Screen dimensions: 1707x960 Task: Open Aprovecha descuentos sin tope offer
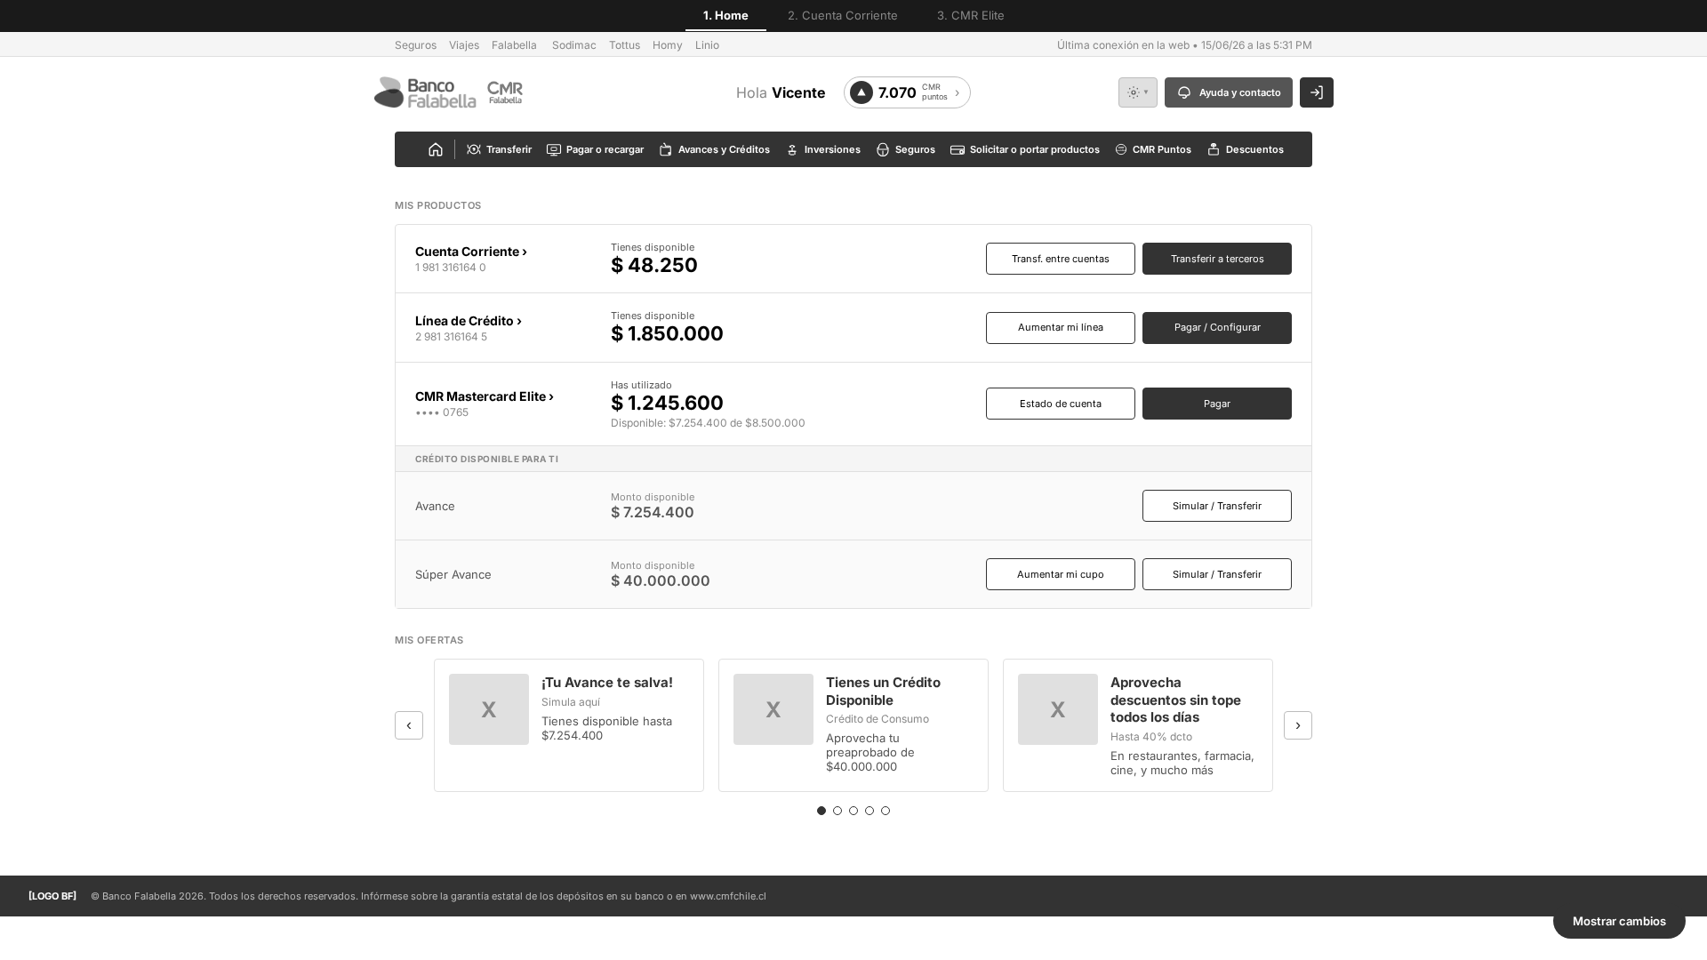click(1138, 725)
